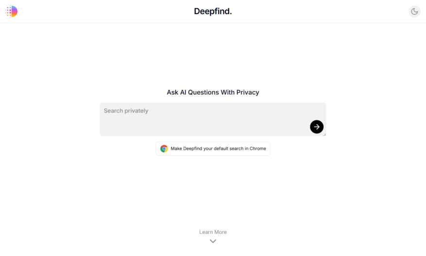This screenshot has height=256, width=426.
Task: Switch theme using the crescent moon button
Action: click(414, 11)
